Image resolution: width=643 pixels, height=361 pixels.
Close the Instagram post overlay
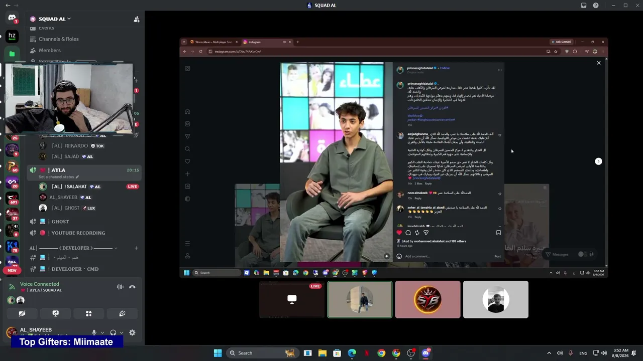click(x=598, y=63)
